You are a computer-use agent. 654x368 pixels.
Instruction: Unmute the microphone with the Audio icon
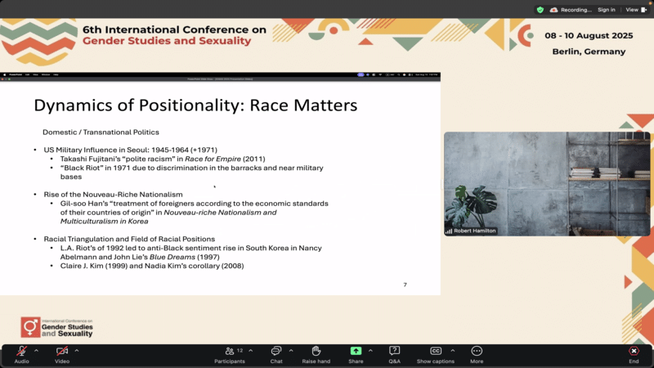21,351
